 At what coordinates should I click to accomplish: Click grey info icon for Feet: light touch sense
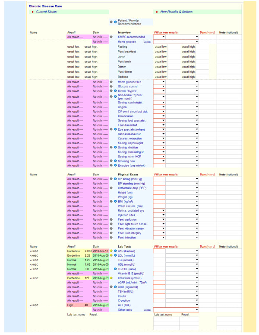(x=111, y=224)
